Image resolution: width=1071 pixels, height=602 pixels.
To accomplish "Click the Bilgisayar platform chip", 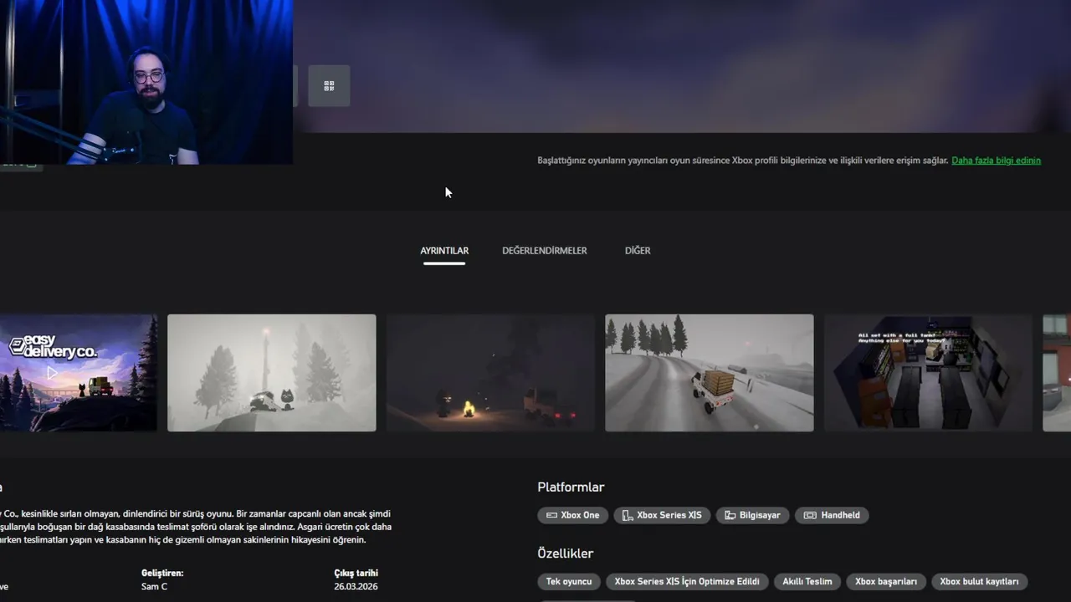I will coord(752,515).
